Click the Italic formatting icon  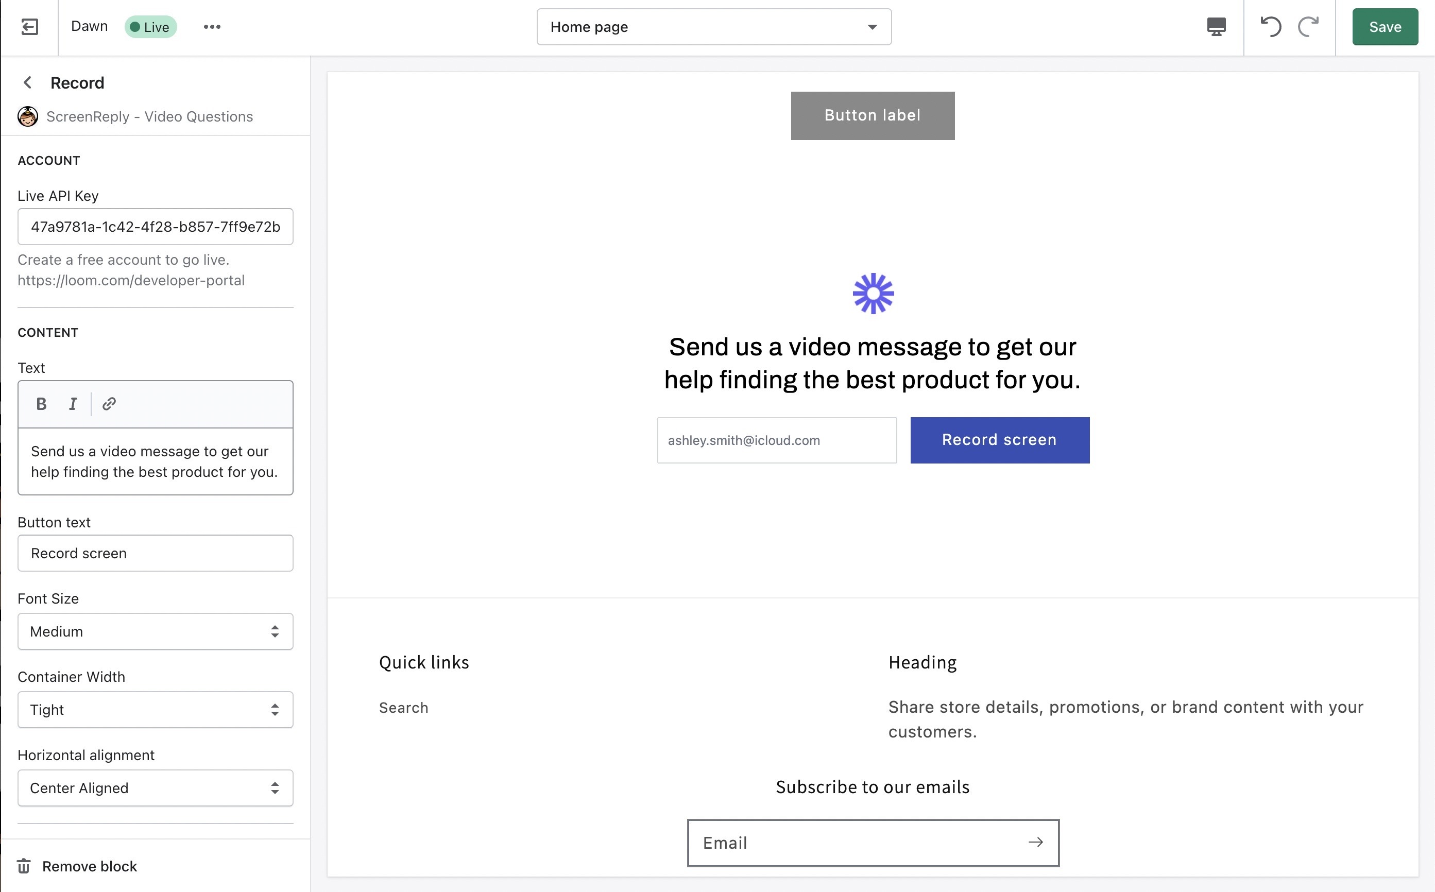tap(73, 404)
